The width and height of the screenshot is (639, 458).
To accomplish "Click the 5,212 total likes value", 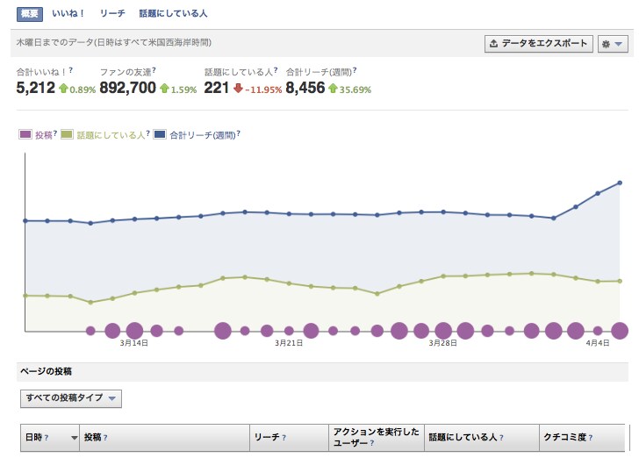I will point(35,88).
